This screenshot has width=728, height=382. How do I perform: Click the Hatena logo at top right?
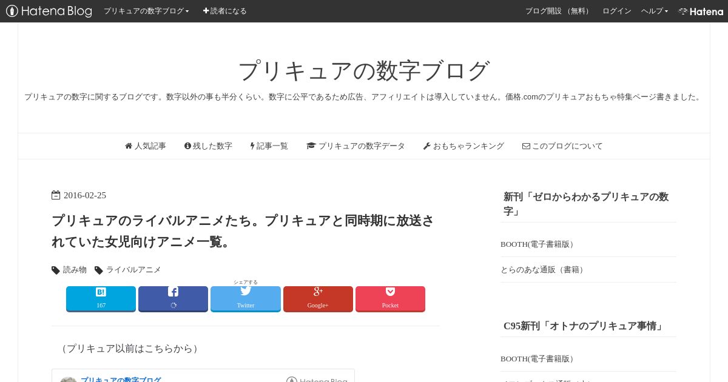(701, 11)
